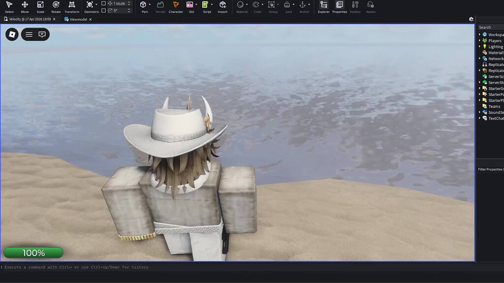Open the Part type dropdown arrow

pyautogui.click(x=150, y=4)
